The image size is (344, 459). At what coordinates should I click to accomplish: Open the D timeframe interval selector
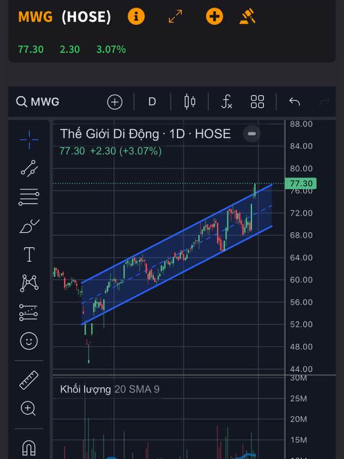coord(152,102)
